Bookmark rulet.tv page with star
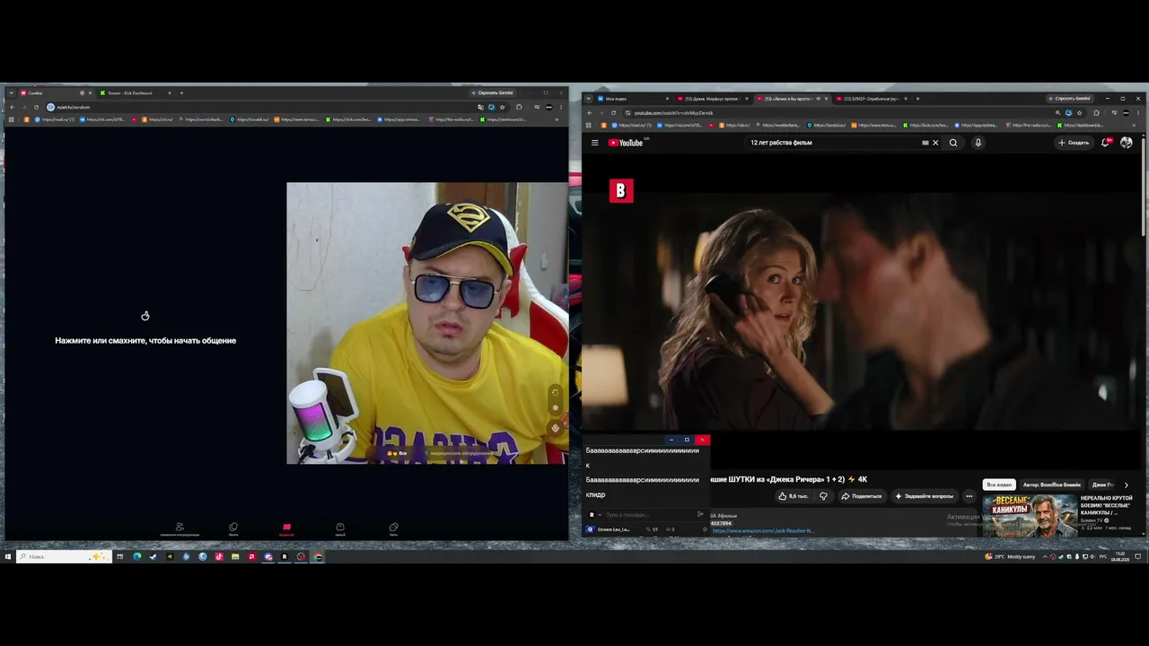The height and width of the screenshot is (646, 1149). 503,108
